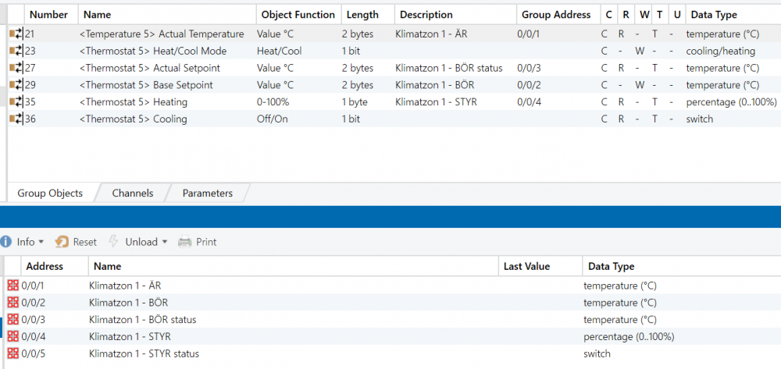Click the group address icon for 0/0/5
Viewport: 781px width, 369px height.
[12, 354]
